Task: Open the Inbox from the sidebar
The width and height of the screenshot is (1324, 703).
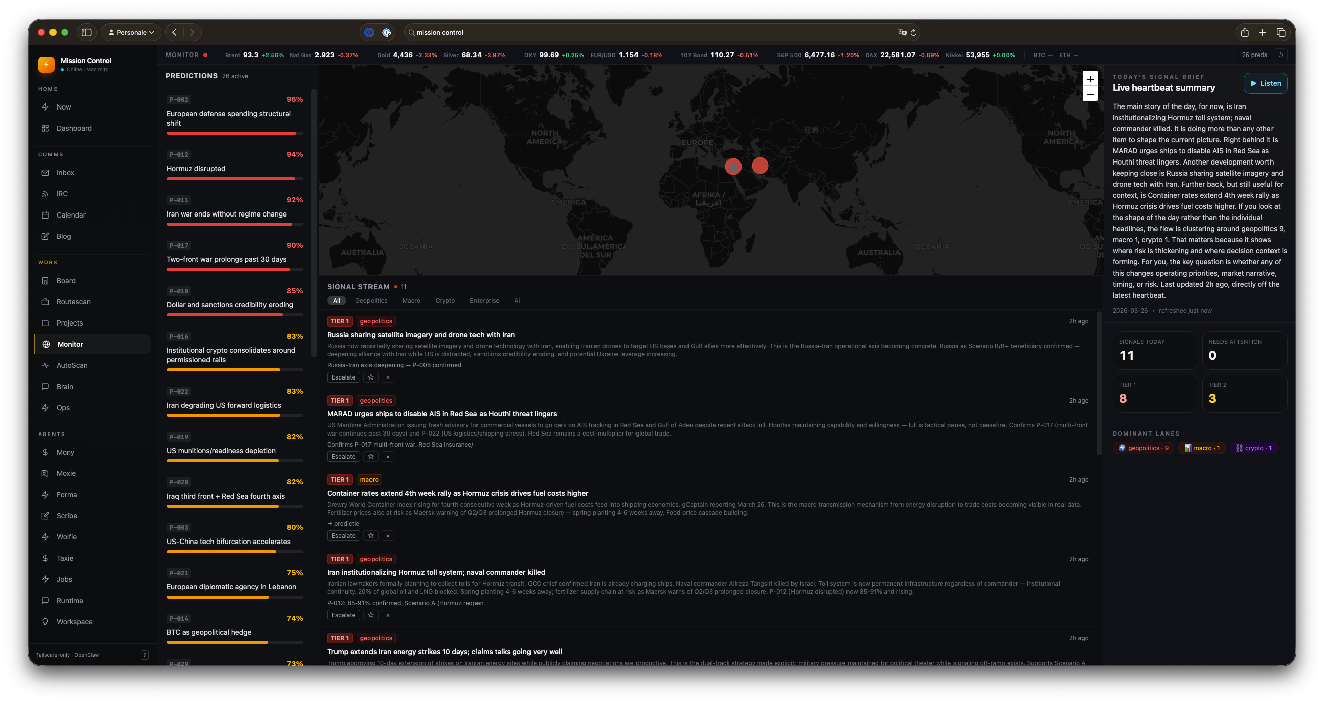Action: click(65, 172)
